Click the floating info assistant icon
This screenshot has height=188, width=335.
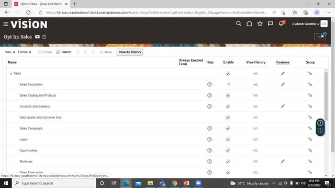click(x=320, y=123)
